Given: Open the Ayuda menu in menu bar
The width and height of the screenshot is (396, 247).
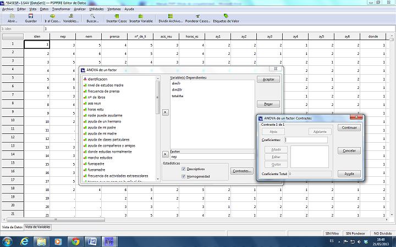Looking at the screenshot, I should click(129, 9).
